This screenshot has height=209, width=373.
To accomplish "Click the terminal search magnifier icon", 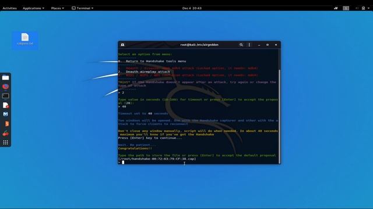I will 241,45.
